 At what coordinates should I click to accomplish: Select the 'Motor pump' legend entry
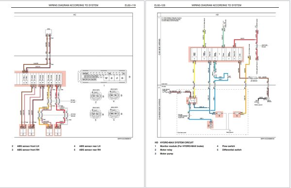(166, 154)
